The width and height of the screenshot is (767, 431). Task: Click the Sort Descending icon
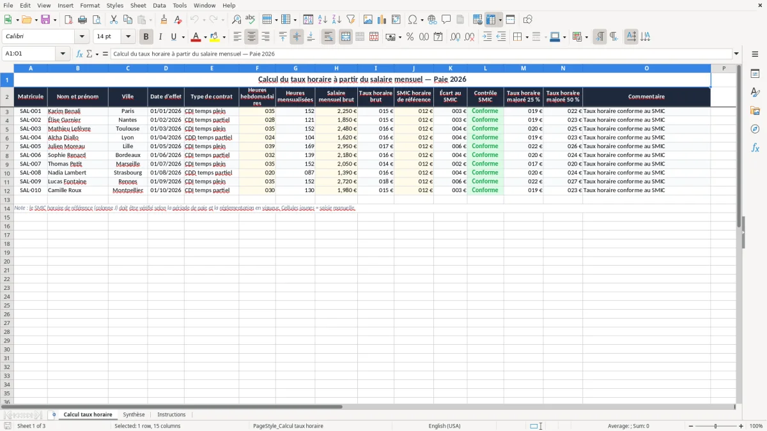(337, 20)
